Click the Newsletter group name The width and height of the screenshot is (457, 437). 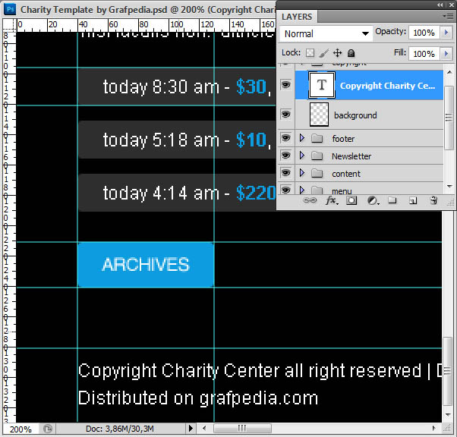coord(351,156)
